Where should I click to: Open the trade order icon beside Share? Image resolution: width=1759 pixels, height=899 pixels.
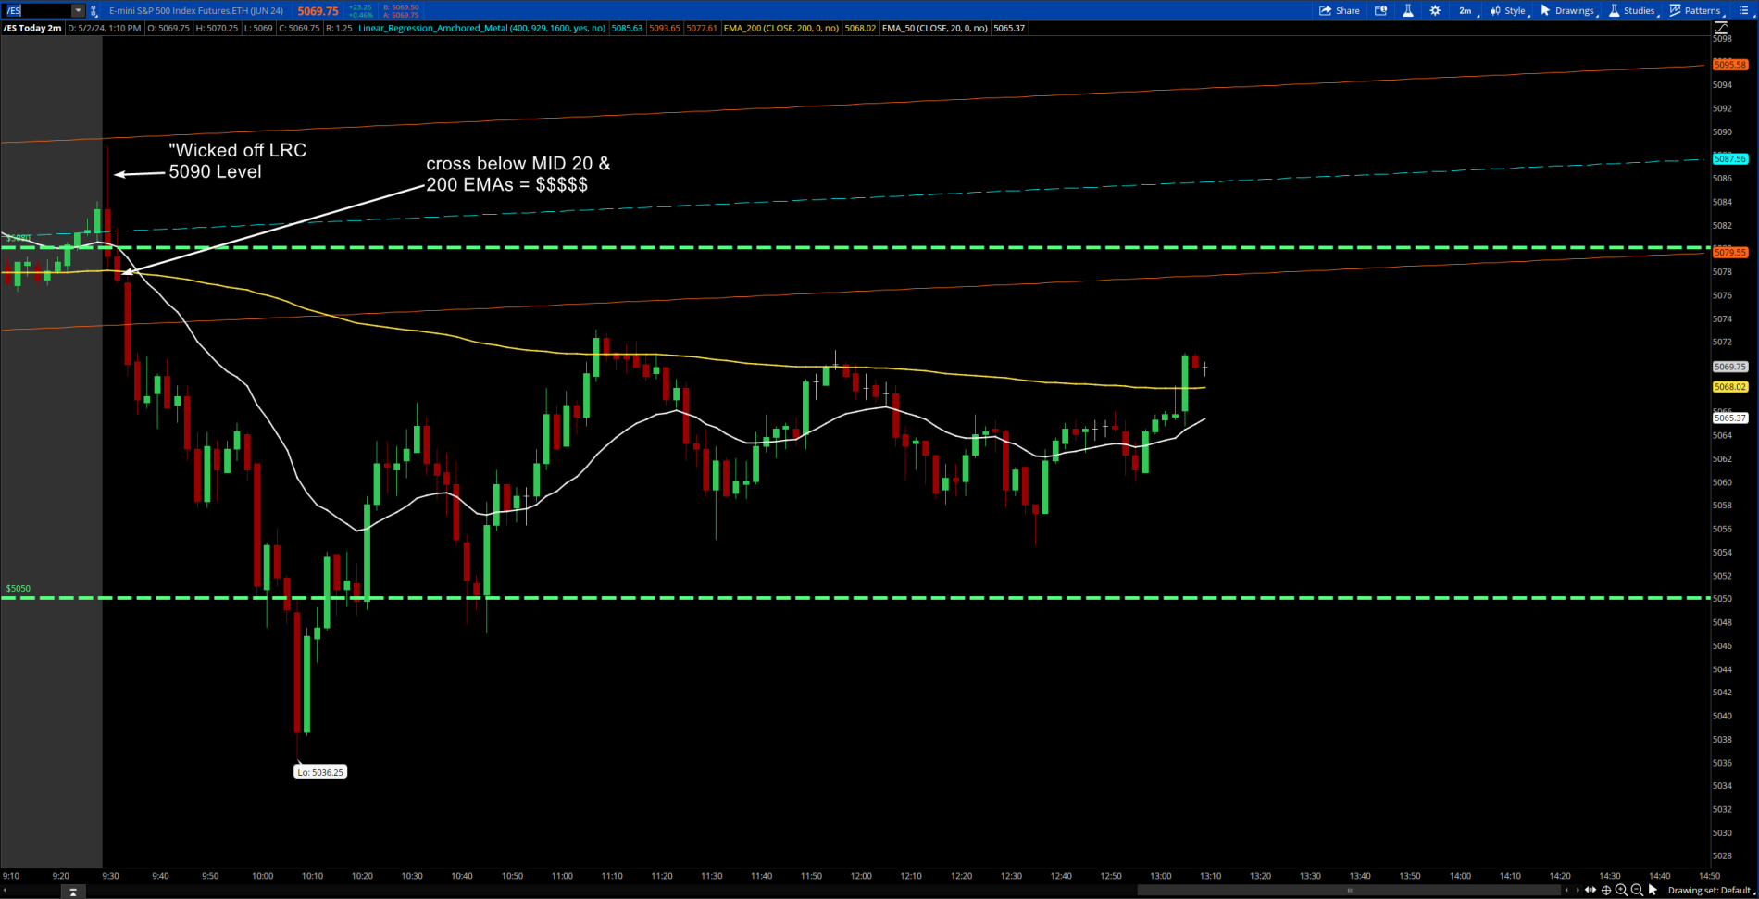click(1380, 10)
